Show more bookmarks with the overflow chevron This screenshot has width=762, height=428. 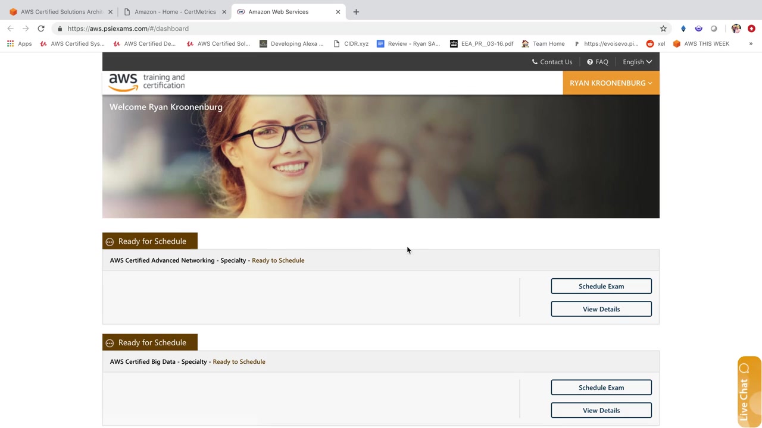tap(751, 43)
